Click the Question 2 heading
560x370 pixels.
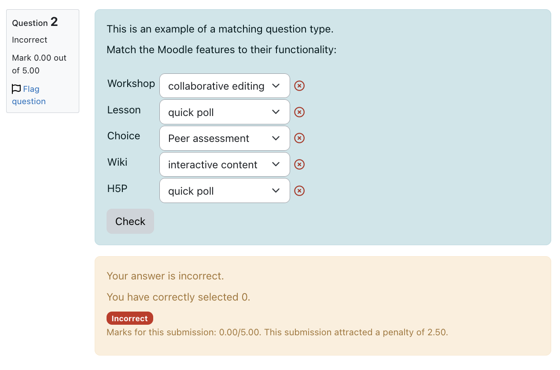click(35, 22)
